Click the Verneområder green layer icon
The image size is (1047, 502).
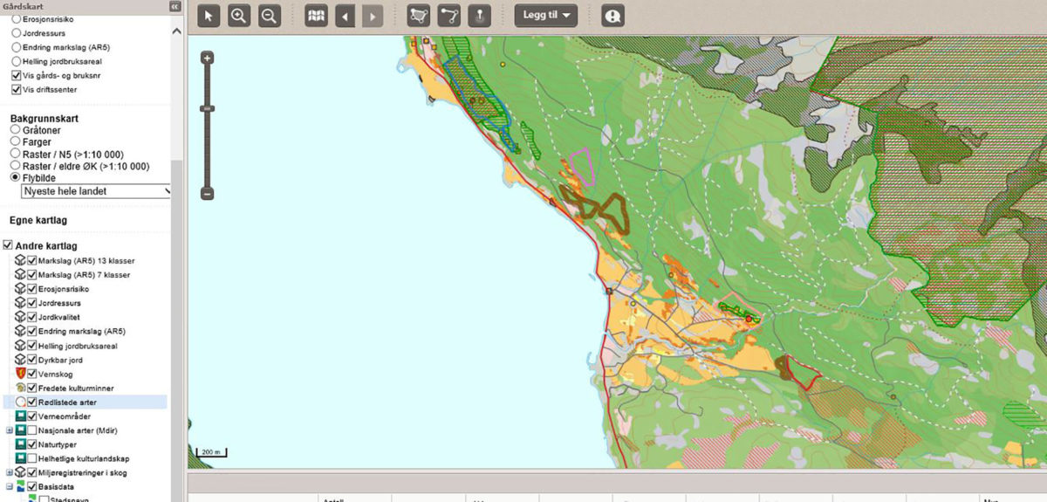[x=19, y=416]
